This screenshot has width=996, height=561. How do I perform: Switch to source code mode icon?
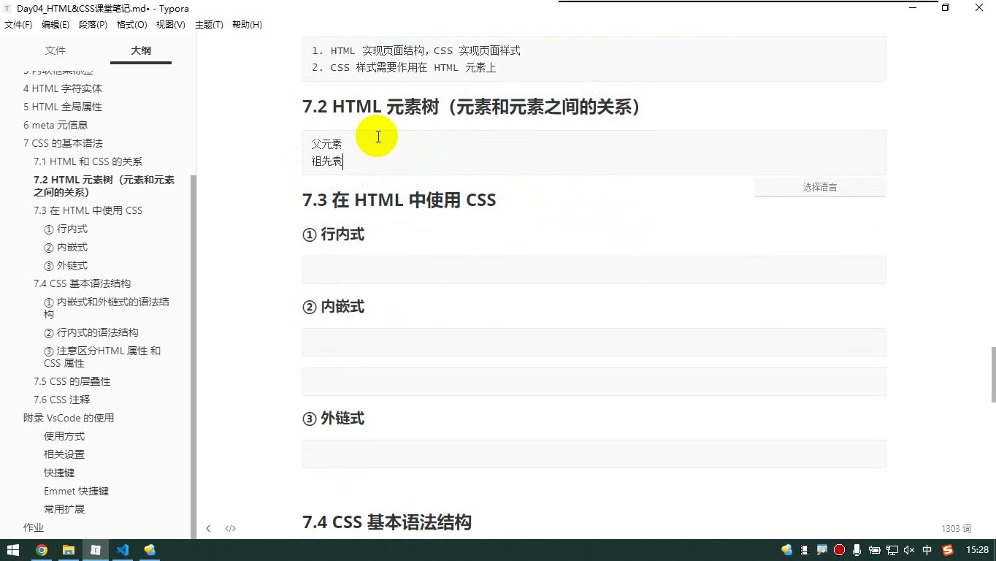230,528
